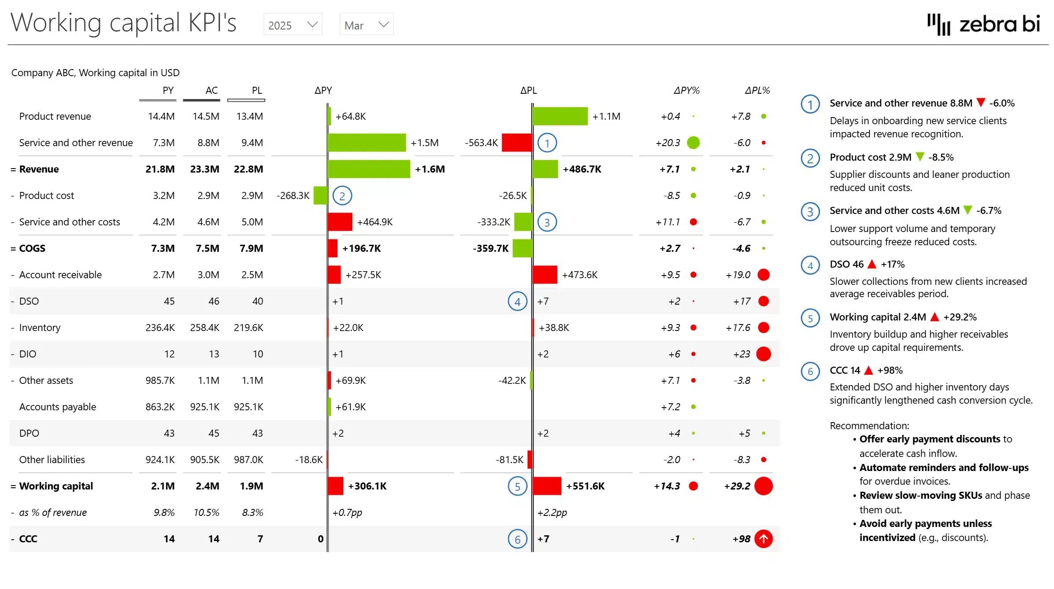Click comment marker 2 next to Product cost bar
Viewport: 1054px width, 589px height.
click(x=343, y=195)
